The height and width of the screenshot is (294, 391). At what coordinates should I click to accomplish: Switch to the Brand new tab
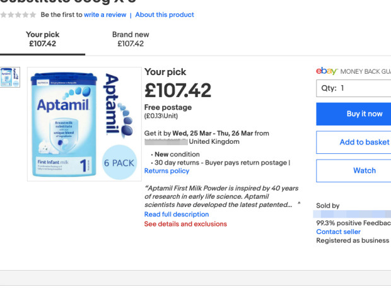click(x=131, y=39)
